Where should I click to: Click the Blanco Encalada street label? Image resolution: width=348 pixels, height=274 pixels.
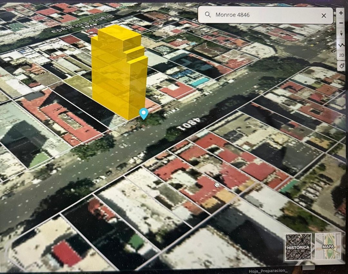[x=83, y=23]
